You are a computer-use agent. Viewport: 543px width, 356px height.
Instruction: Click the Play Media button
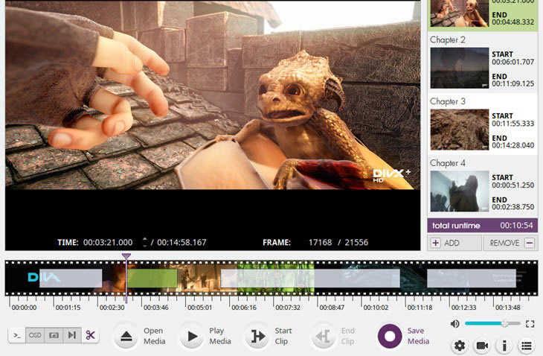(192, 336)
